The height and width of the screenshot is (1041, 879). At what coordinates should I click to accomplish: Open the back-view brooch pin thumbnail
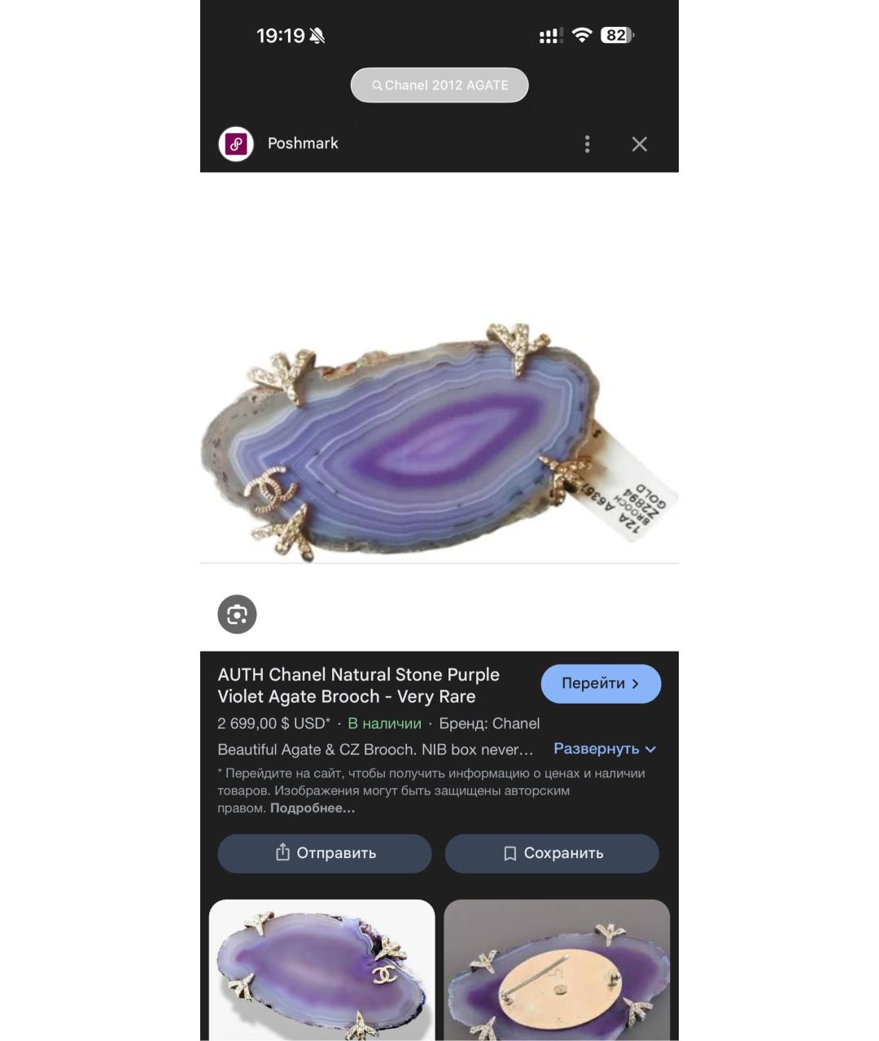(557, 969)
